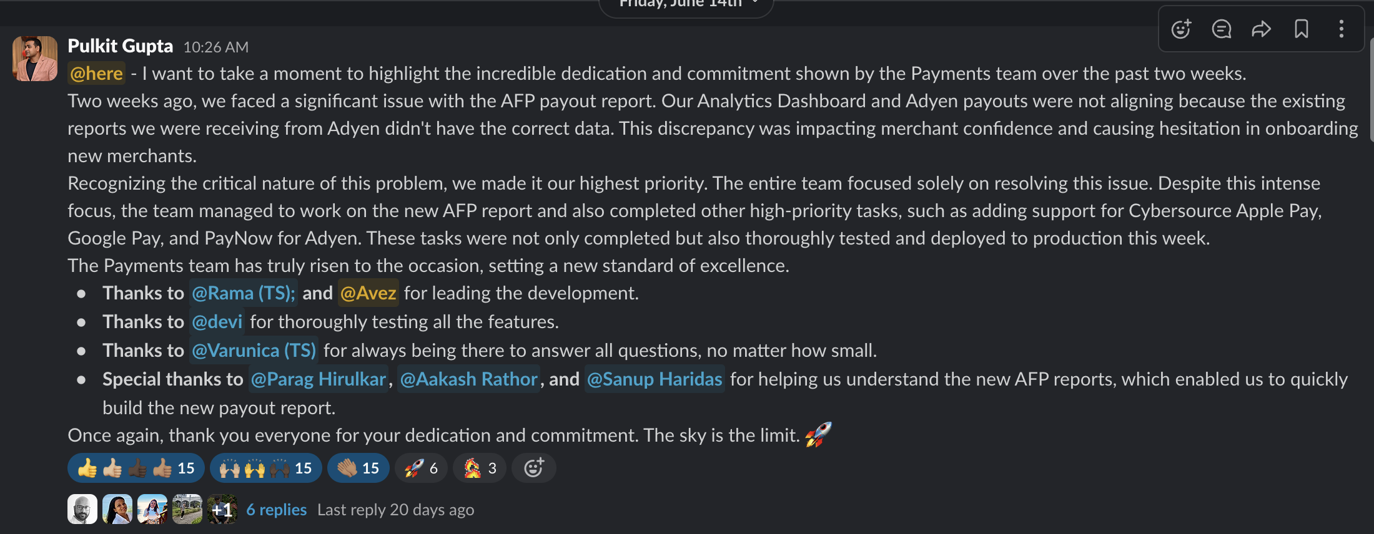Open the more actions three-dot menu

tap(1341, 29)
